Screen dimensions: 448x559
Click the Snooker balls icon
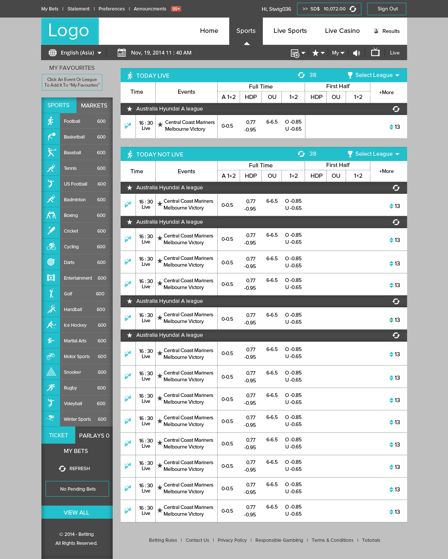click(51, 372)
